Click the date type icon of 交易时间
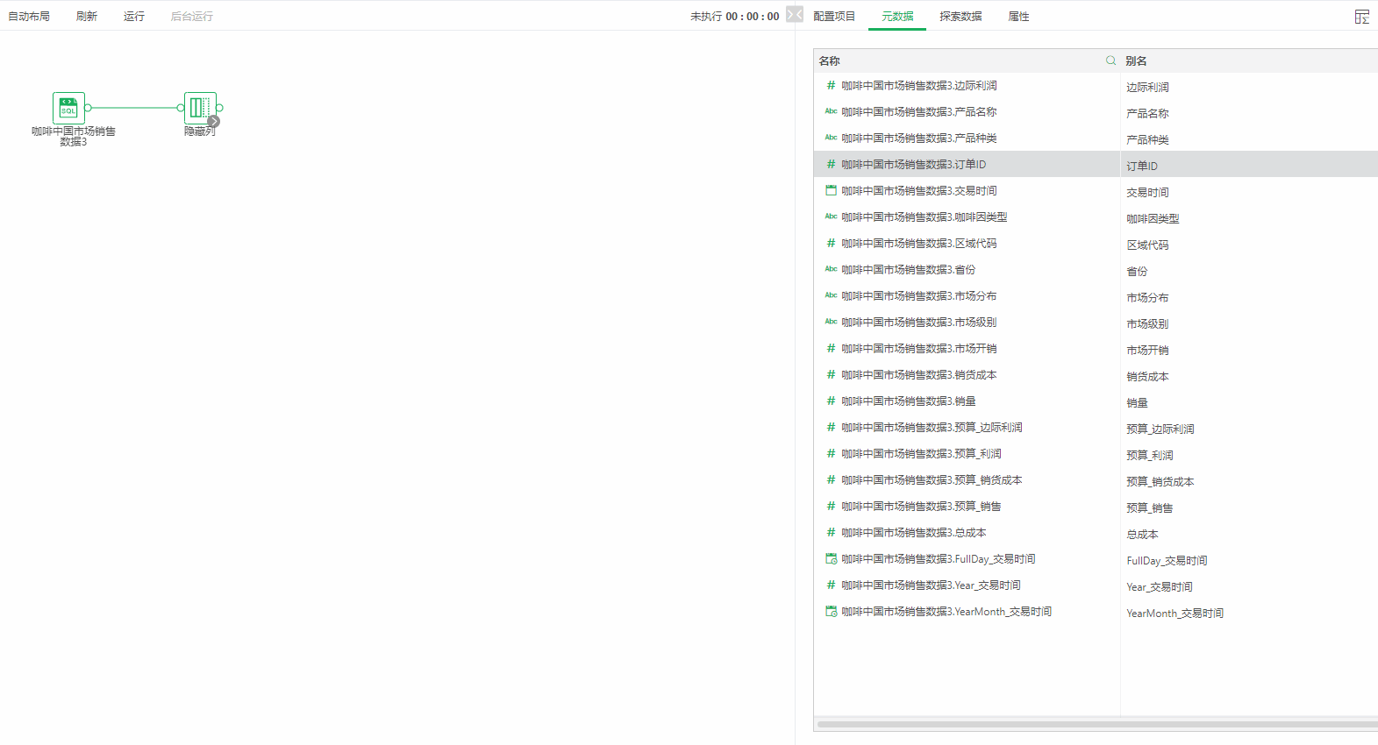1378x745 pixels. [831, 190]
